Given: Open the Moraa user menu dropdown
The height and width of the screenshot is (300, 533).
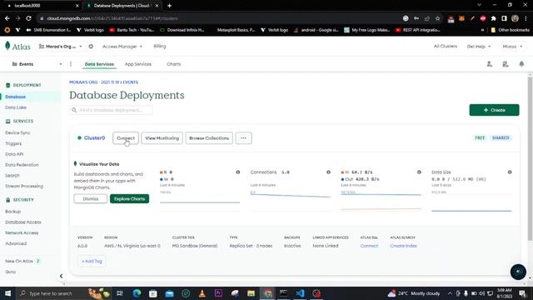Looking at the screenshot, I should (x=512, y=47).
